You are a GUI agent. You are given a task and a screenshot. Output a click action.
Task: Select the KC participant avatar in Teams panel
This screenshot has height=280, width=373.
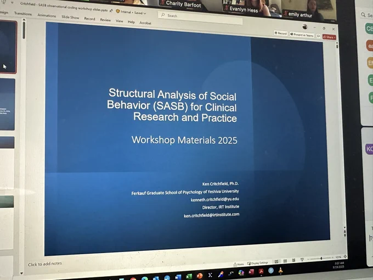pyautogui.click(x=369, y=149)
